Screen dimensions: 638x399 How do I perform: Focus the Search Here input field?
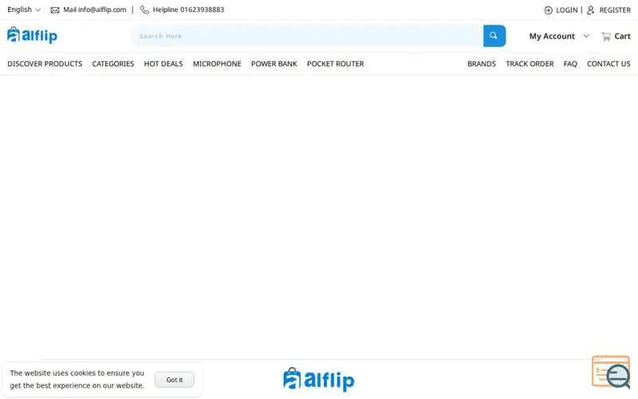[x=308, y=36]
